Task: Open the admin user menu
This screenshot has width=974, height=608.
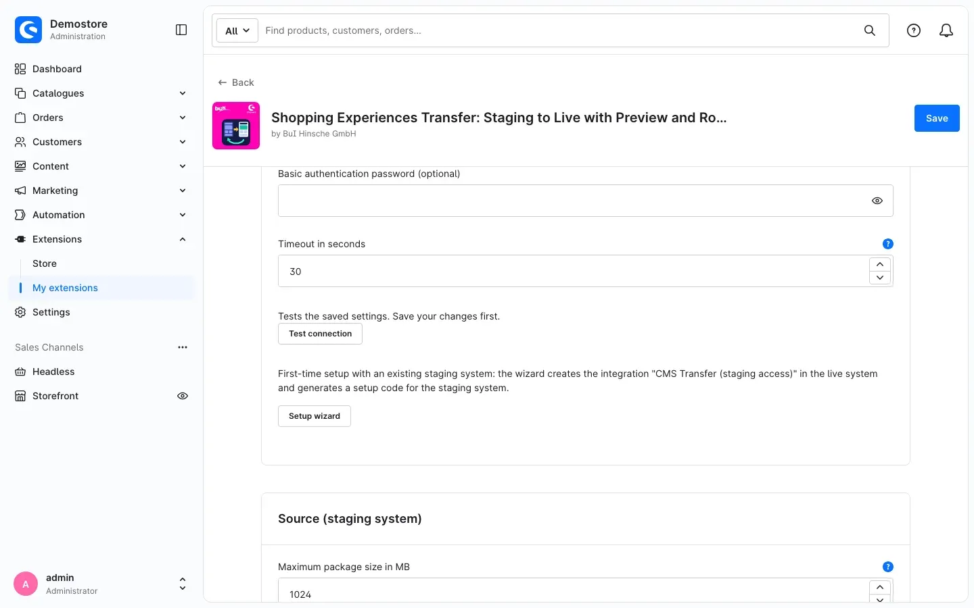Action: 101,584
